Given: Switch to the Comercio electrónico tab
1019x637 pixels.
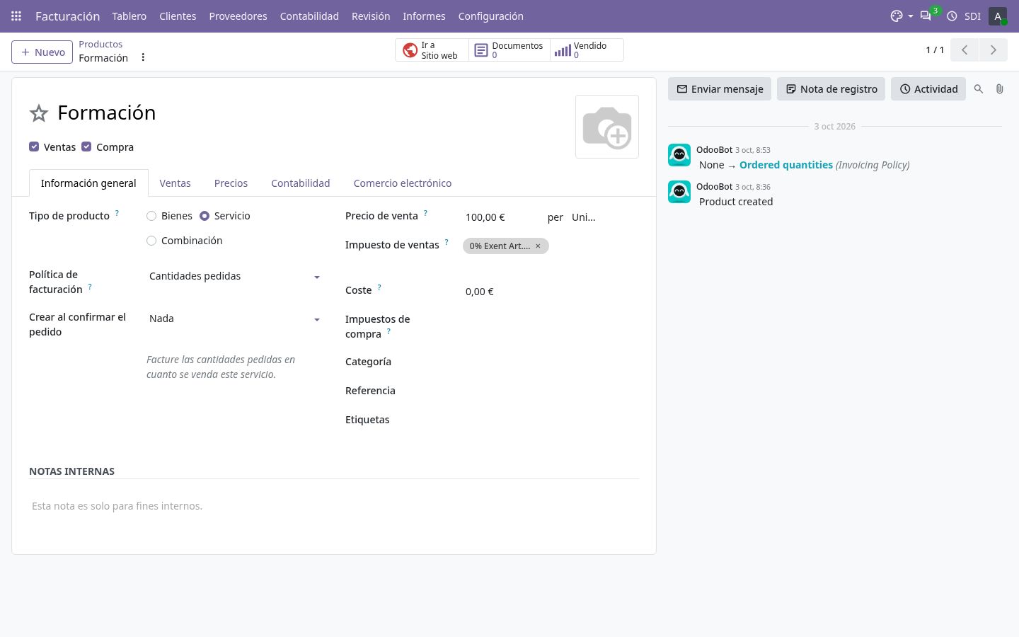Looking at the screenshot, I should 403,183.
